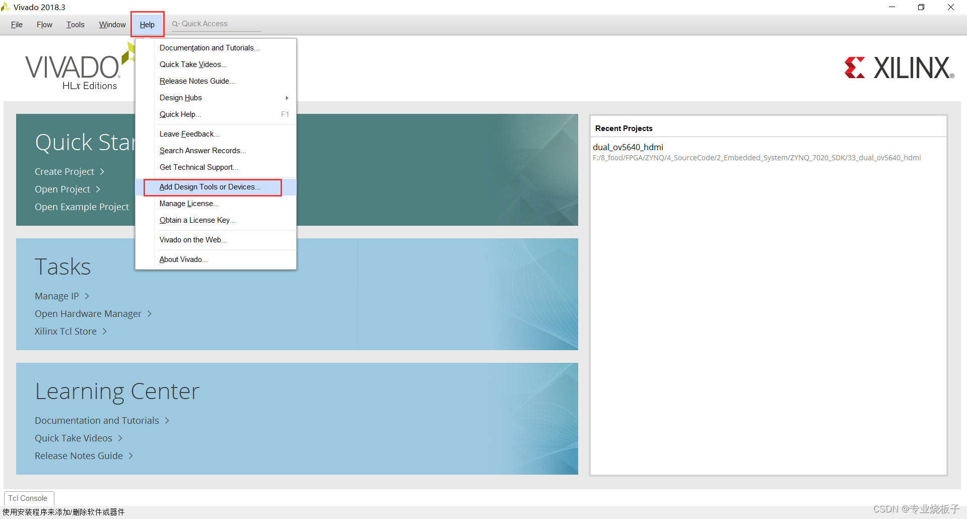Select Documentation and Tutorials in Help menu
Screen dimensions: 967x519
click(x=216, y=48)
